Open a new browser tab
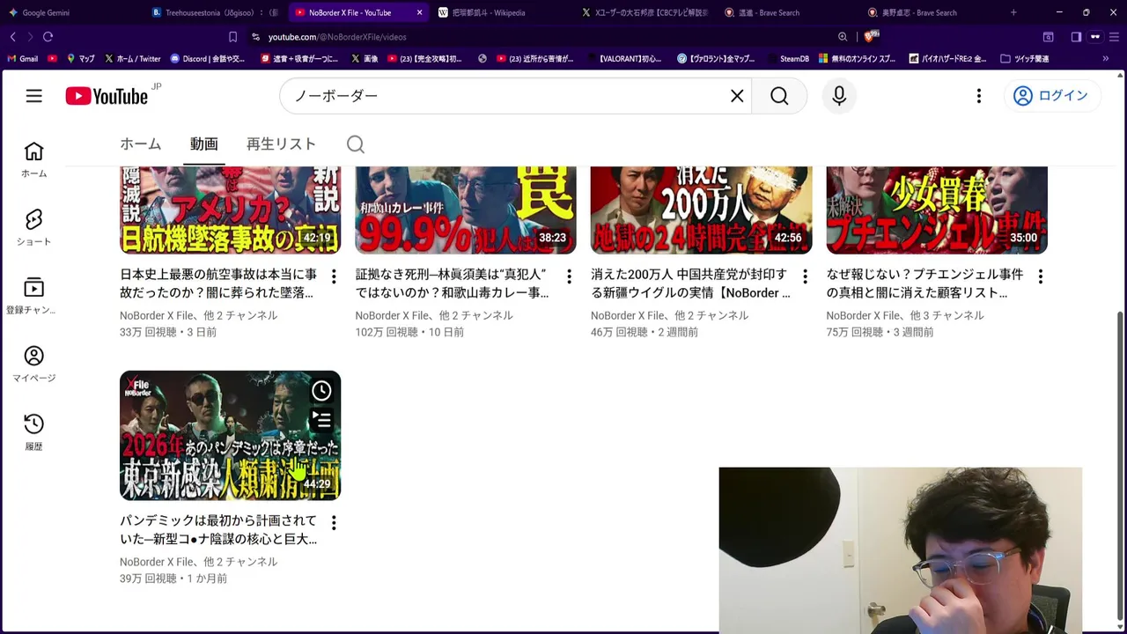This screenshot has width=1127, height=634. (x=1013, y=12)
